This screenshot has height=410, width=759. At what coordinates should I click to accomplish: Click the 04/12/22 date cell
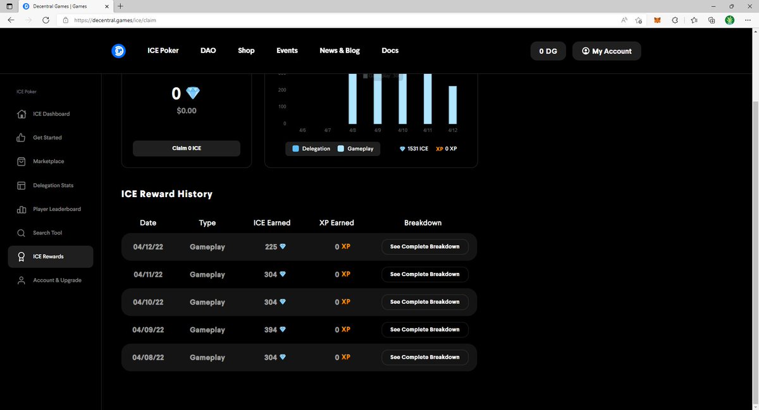[x=148, y=247]
